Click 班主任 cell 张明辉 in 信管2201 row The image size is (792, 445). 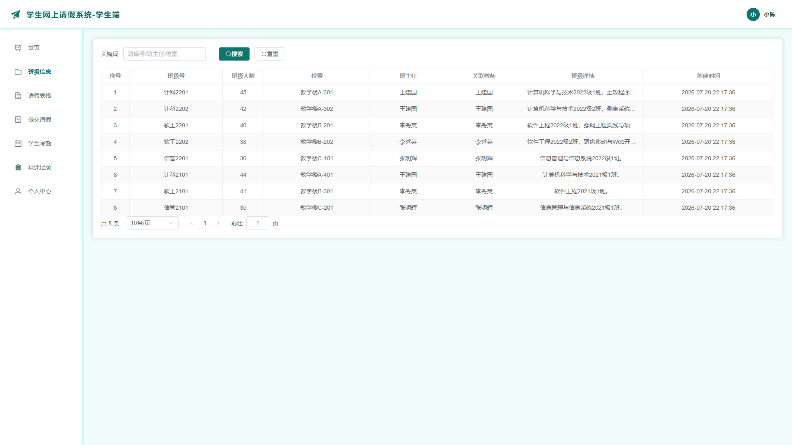(x=408, y=158)
